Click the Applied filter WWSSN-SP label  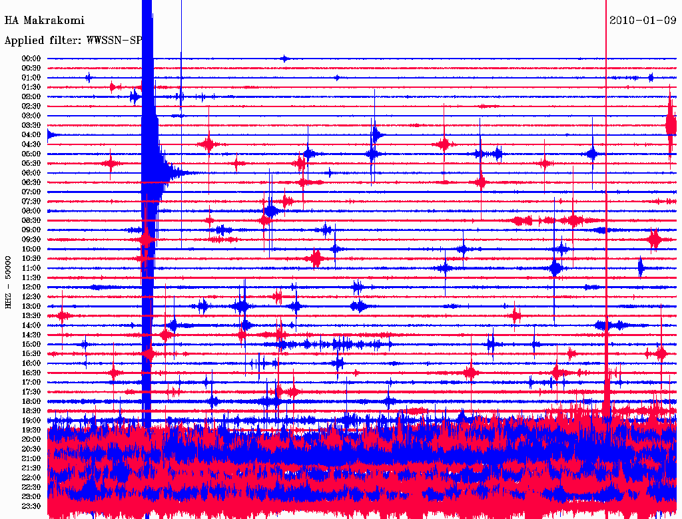[x=73, y=41]
